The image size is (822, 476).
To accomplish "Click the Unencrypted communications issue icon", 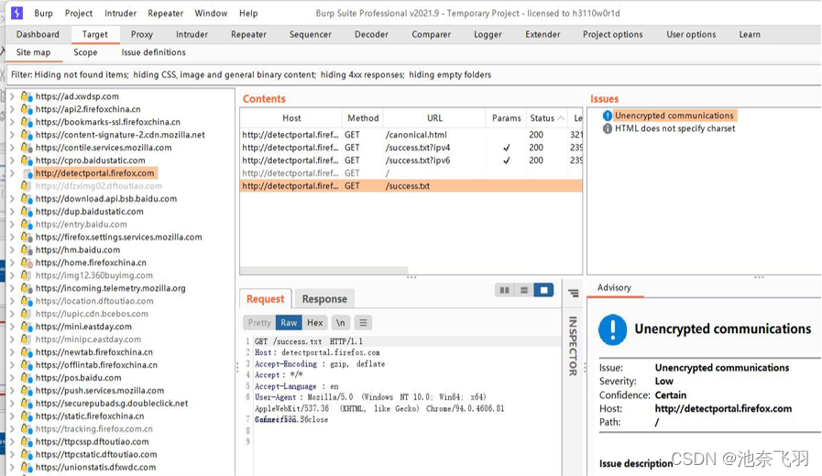I will [607, 116].
